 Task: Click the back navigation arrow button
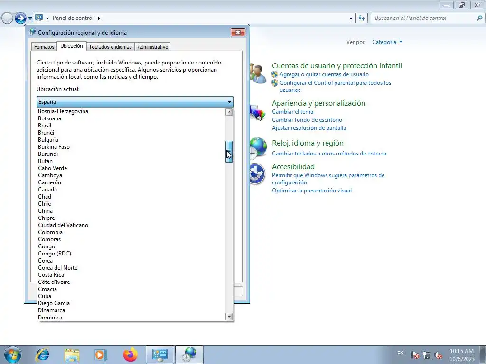[7, 18]
